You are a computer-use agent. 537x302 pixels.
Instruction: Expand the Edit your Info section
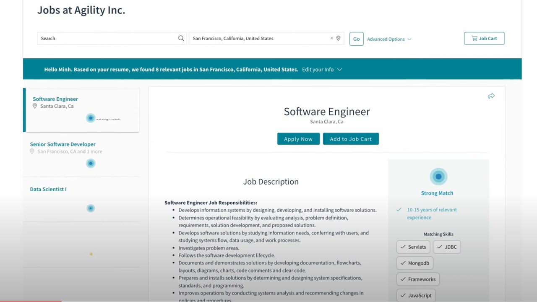click(322, 69)
